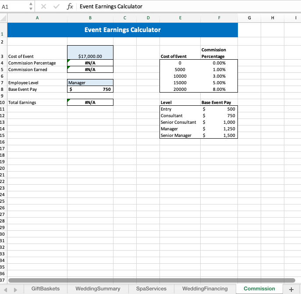Click the 'Total Earnings' label cell

(37, 102)
